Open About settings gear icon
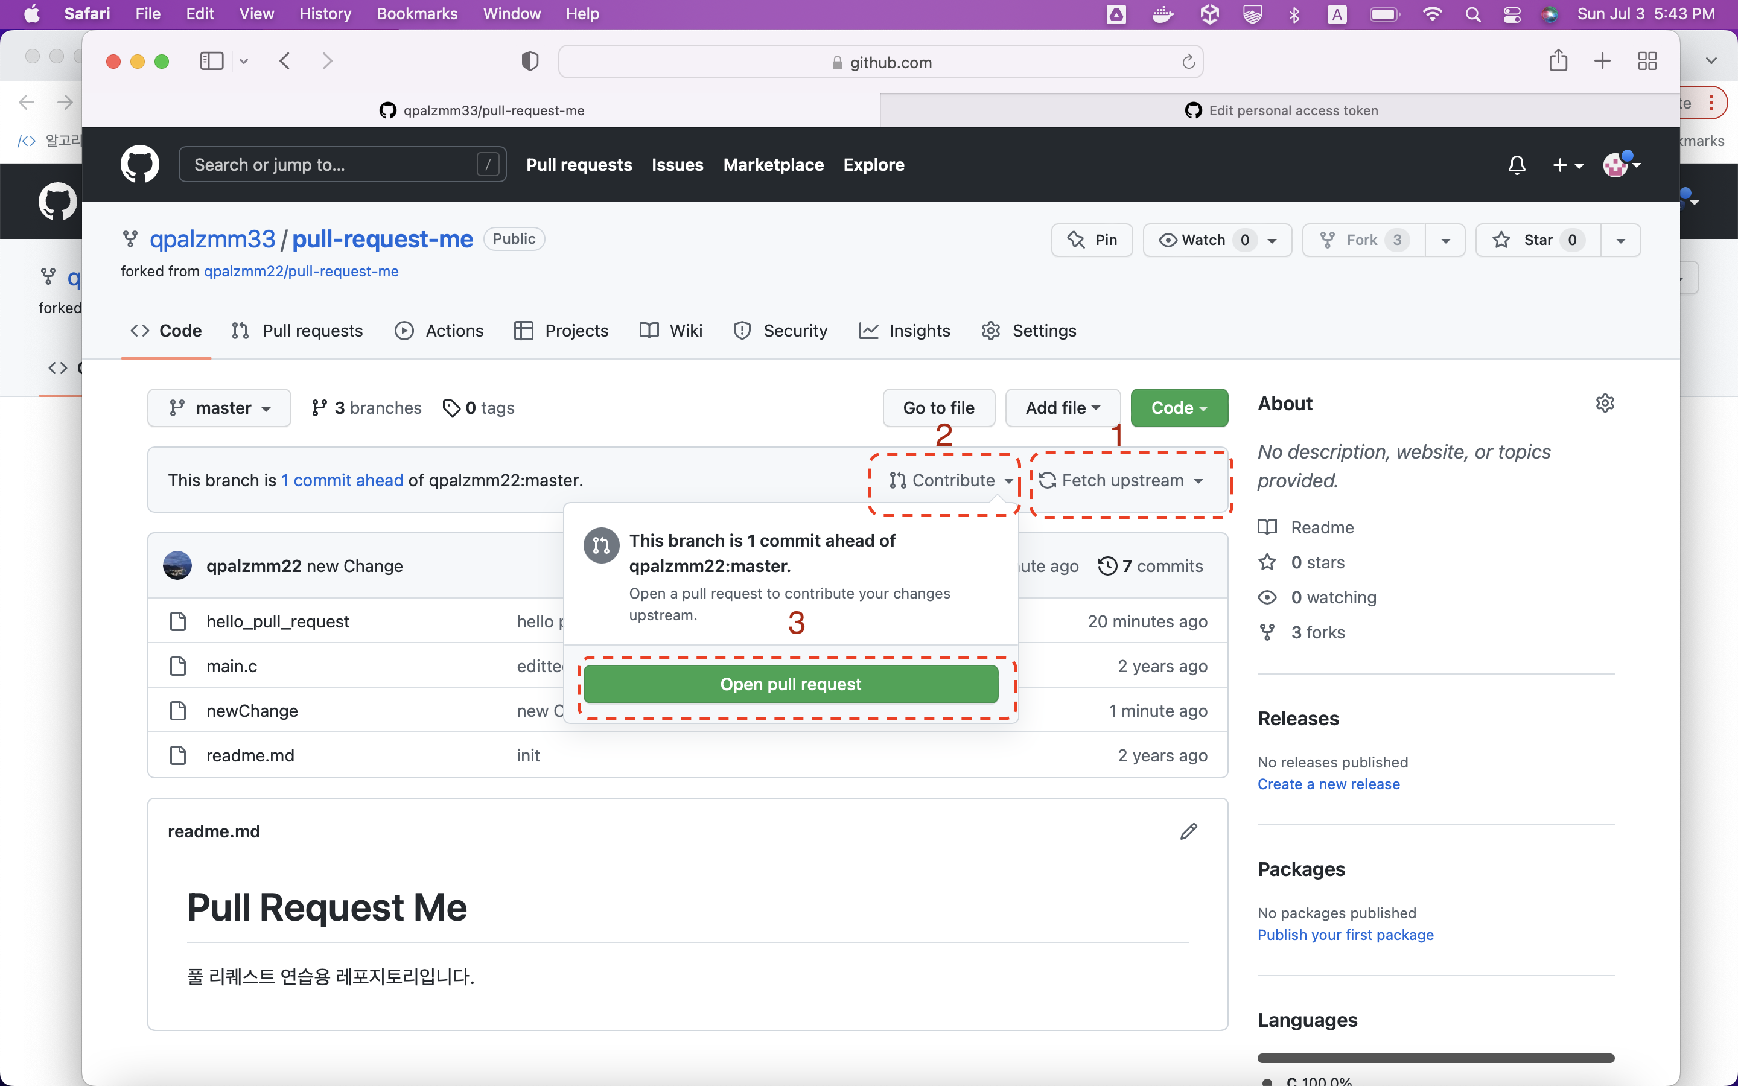This screenshot has height=1086, width=1738. click(x=1605, y=404)
